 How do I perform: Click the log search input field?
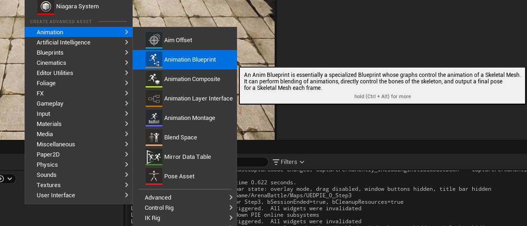click(x=252, y=162)
